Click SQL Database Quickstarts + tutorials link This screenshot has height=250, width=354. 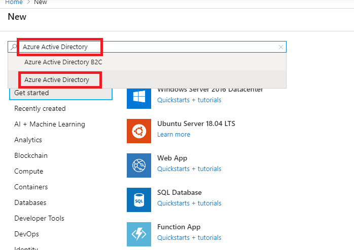189,203
